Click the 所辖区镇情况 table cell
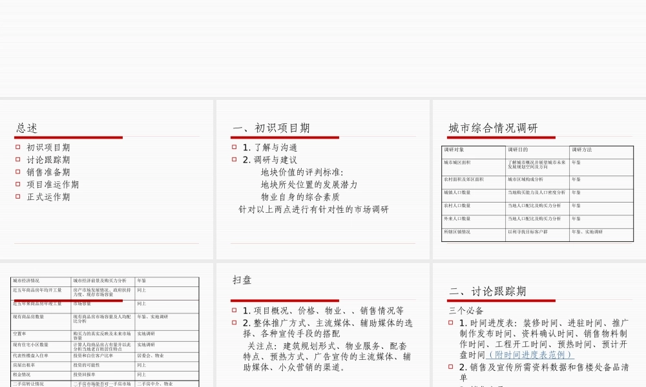 [x=474, y=234]
